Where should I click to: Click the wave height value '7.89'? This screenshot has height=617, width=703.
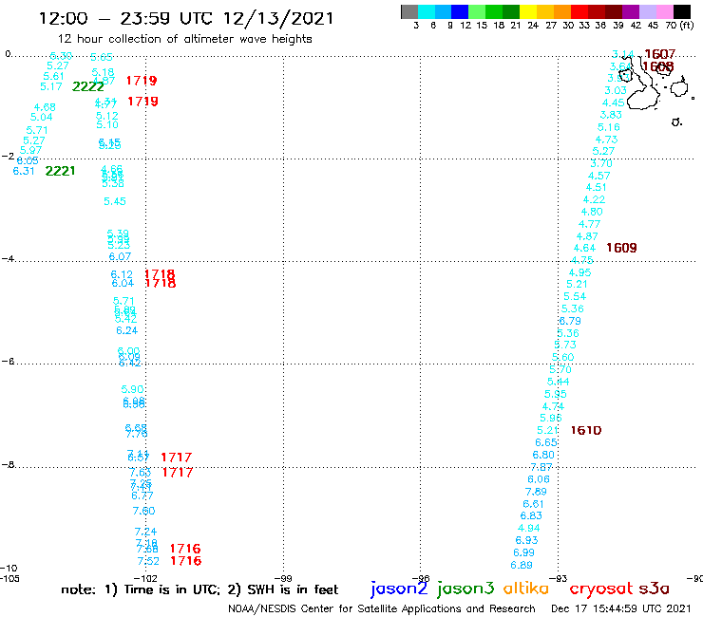coord(536,492)
